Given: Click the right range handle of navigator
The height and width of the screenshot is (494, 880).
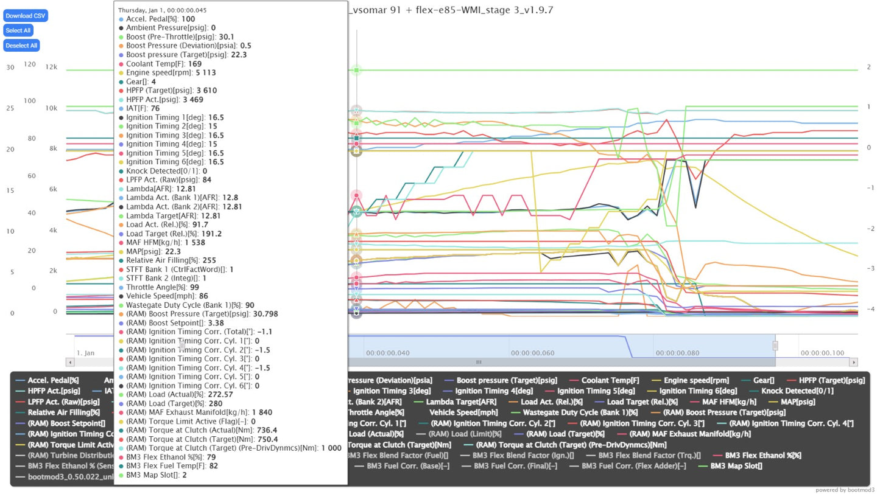Looking at the screenshot, I should click(x=775, y=346).
